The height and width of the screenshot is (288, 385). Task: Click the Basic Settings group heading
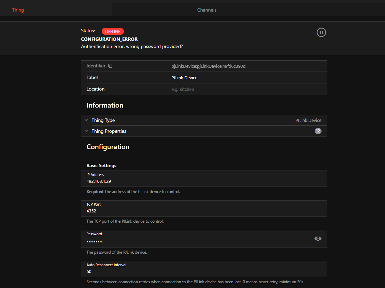click(x=101, y=165)
